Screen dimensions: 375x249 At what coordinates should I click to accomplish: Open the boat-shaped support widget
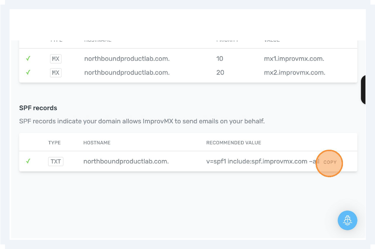(x=347, y=220)
